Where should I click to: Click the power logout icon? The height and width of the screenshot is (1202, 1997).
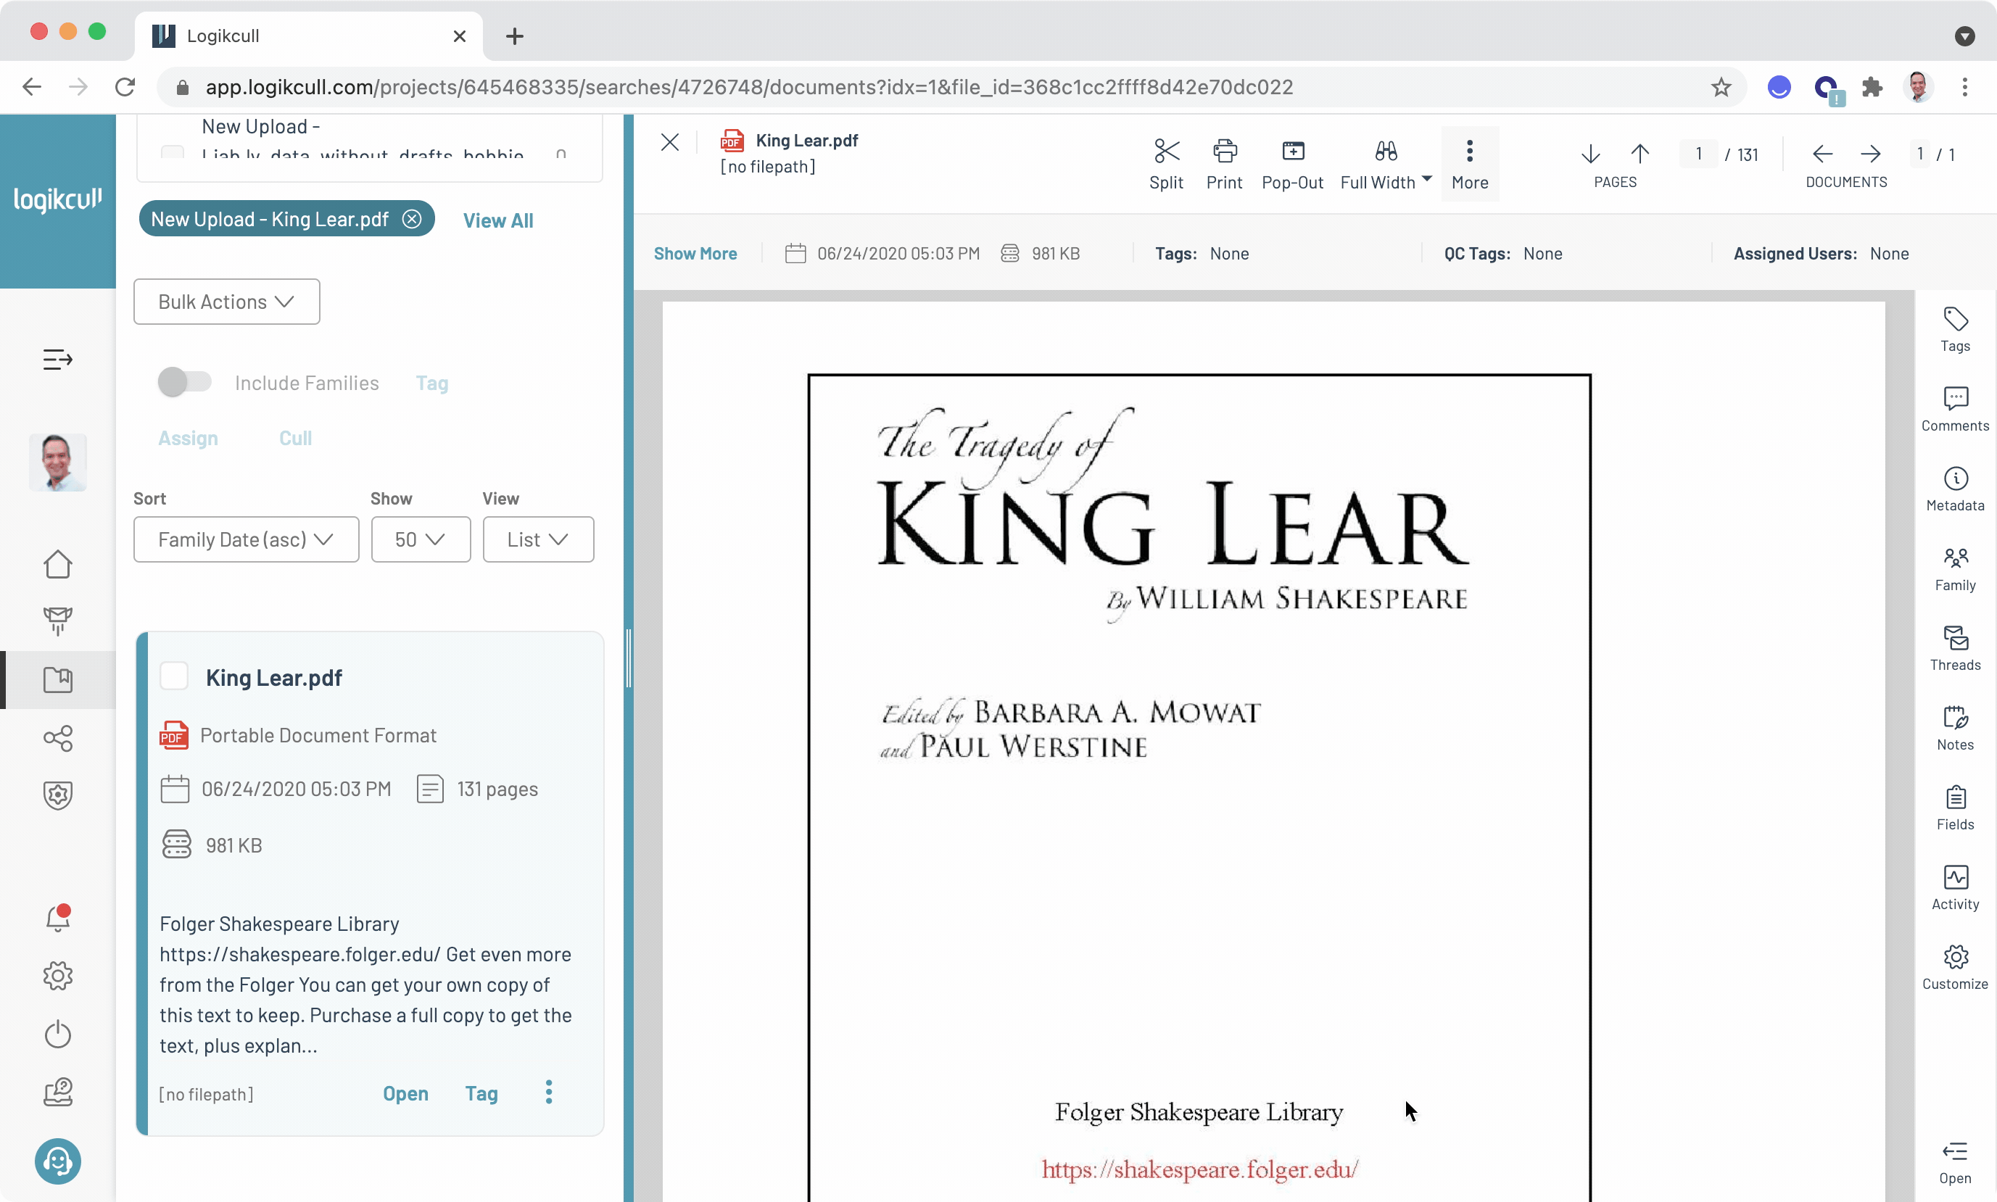point(57,1035)
